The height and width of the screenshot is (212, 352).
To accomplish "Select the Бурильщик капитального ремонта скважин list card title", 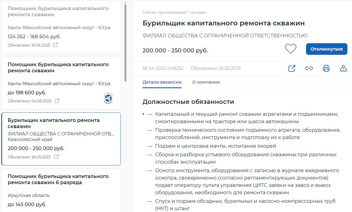I will 53,123.
